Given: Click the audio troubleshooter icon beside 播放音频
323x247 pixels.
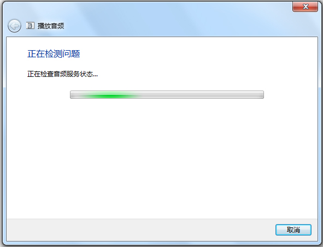Looking at the screenshot, I should (x=30, y=26).
